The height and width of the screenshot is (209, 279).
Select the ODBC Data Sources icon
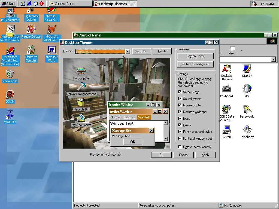click(x=226, y=113)
